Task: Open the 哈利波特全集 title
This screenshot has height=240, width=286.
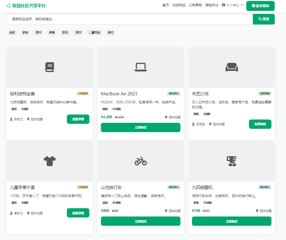Action: pyautogui.click(x=23, y=94)
